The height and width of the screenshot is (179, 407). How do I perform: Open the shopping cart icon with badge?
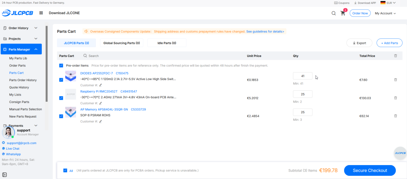(343, 13)
